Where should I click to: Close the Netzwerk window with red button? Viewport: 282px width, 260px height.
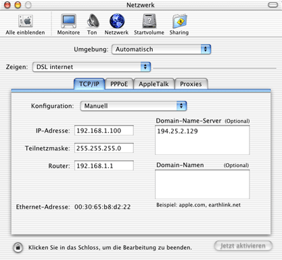click(7, 5)
